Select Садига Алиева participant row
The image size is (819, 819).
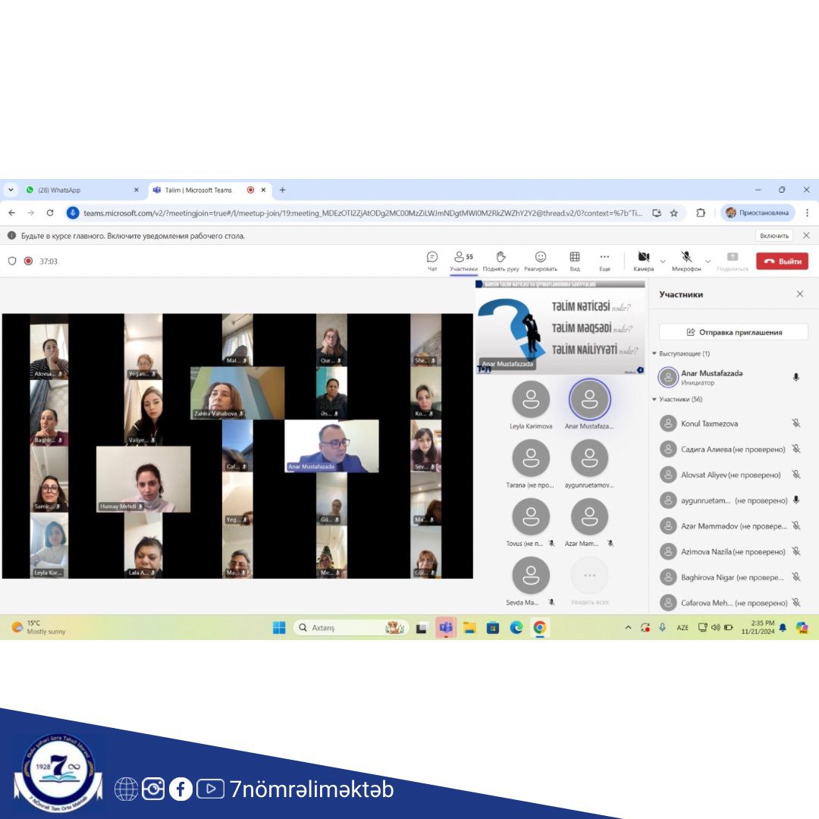point(730,449)
